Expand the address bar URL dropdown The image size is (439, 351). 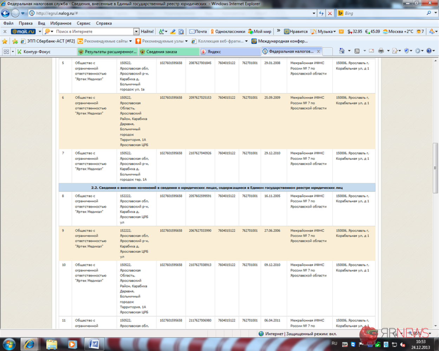(x=314, y=13)
